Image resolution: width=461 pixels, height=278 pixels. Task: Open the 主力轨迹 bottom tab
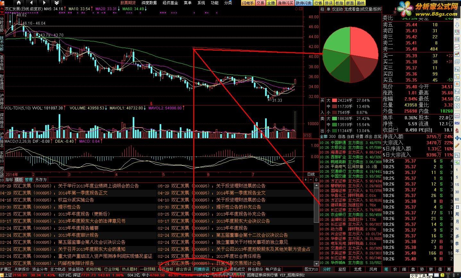point(58,269)
